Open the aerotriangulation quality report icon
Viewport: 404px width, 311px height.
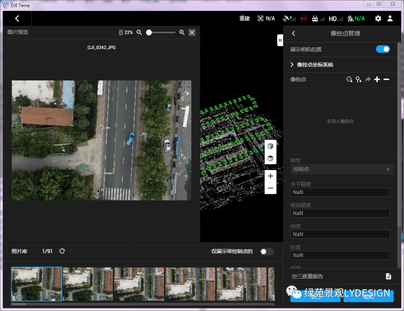[388, 277]
